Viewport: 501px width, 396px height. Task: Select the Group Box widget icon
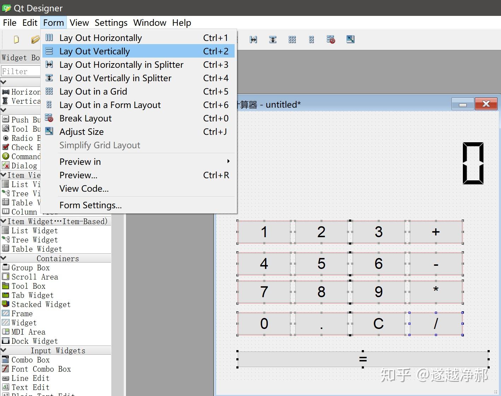click(6, 267)
